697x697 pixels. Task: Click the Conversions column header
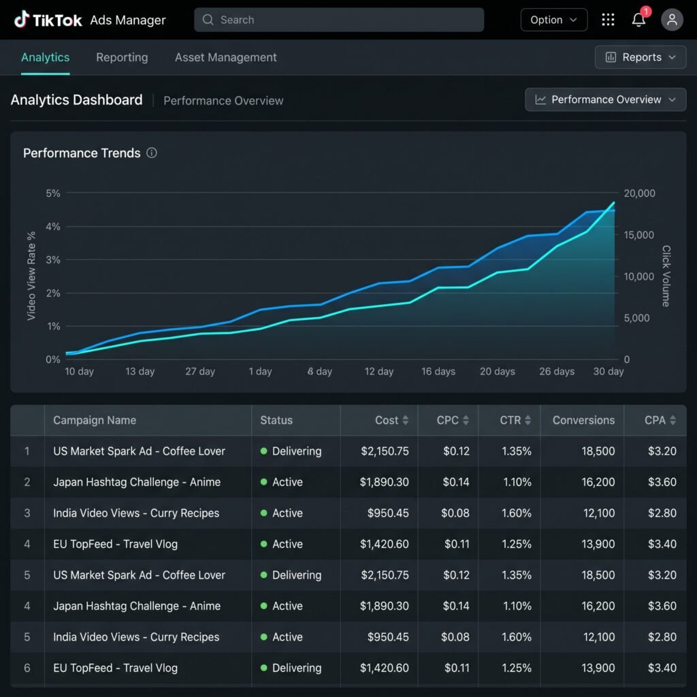(583, 420)
